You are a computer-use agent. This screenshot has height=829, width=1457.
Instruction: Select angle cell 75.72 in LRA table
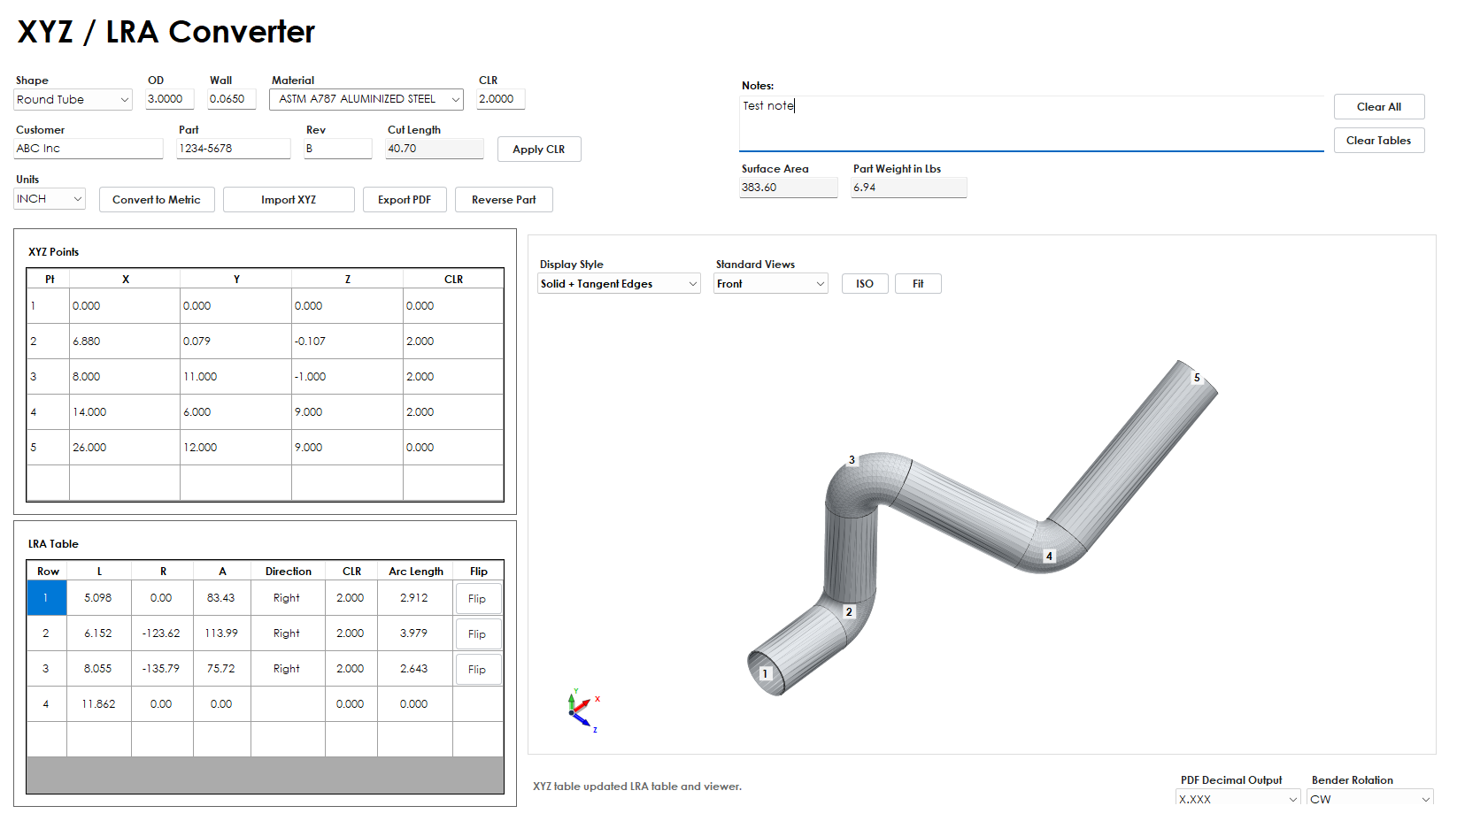[x=222, y=669]
